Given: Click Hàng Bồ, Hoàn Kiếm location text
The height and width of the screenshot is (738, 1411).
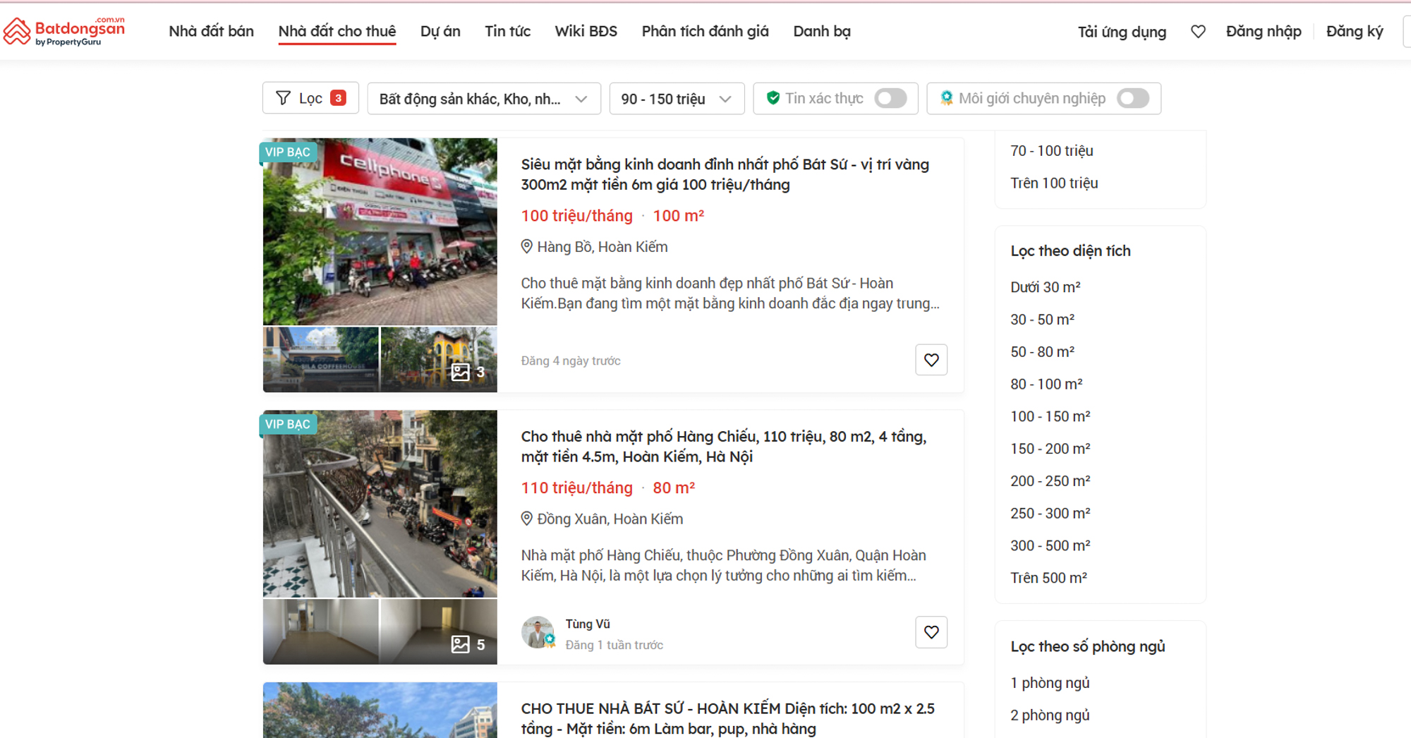Looking at the screenshot, I should click(602, 247).
